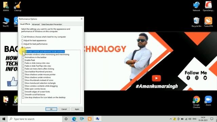
Task: Enable Fade or slide menus into view
Action: click(x=23, y=63)
